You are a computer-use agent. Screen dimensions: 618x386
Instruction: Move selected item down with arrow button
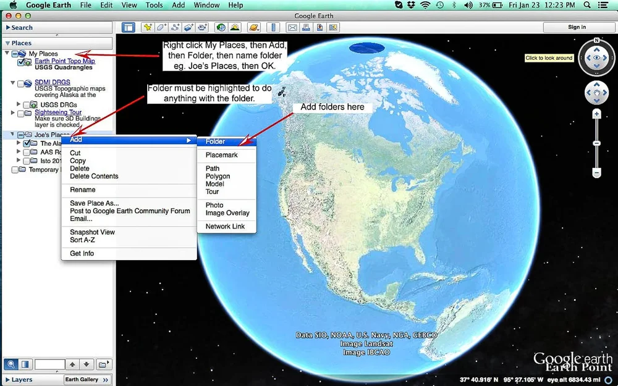click(x=87, y=364)
